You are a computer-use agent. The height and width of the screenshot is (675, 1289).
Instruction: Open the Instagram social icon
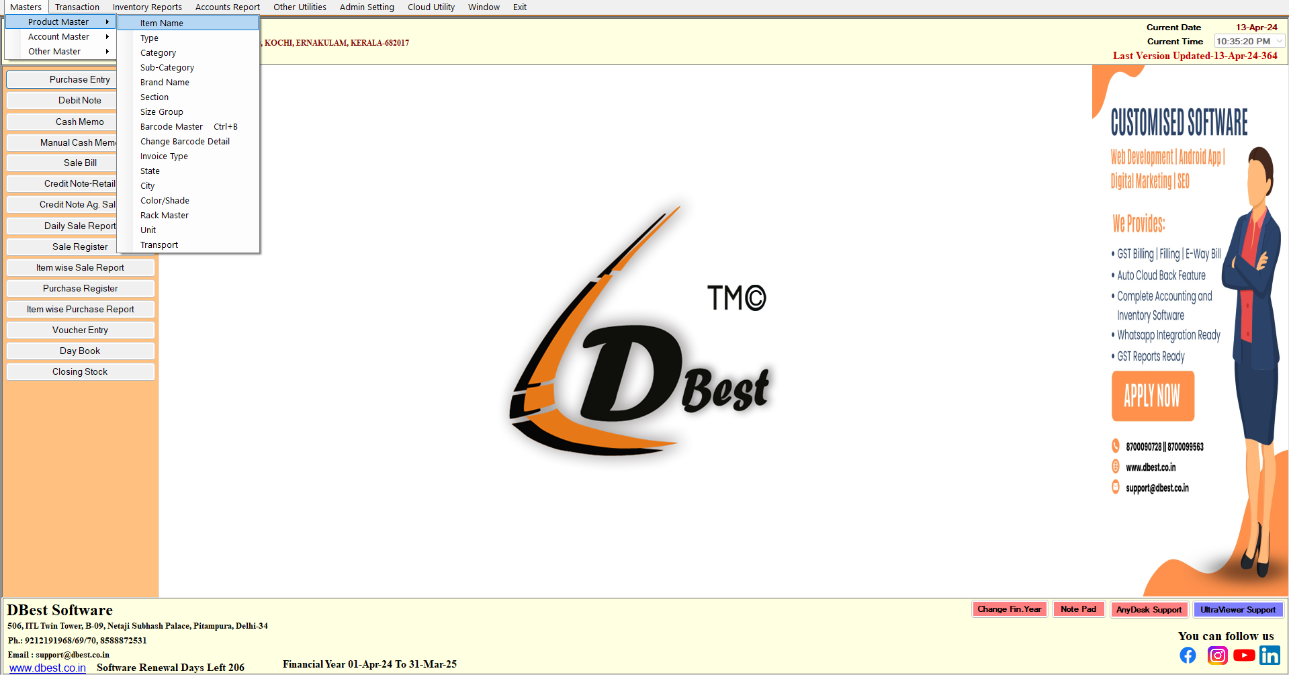[x=1216, y=655]
